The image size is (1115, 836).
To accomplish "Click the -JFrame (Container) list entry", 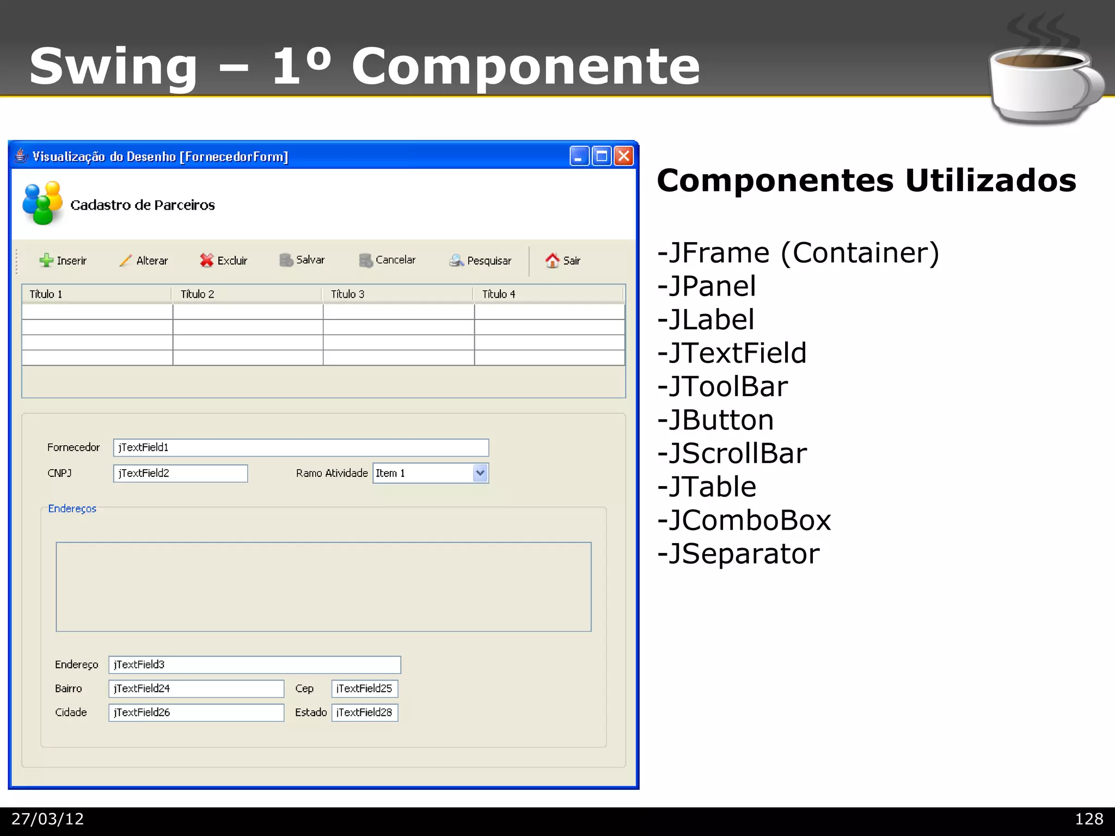I will click(x=798, y=253).
